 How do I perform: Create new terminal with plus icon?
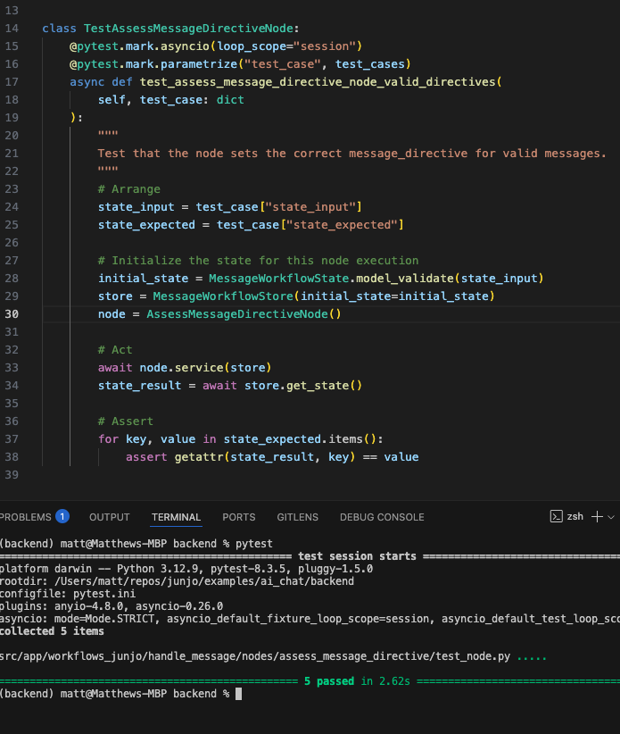tap(597, 517)
